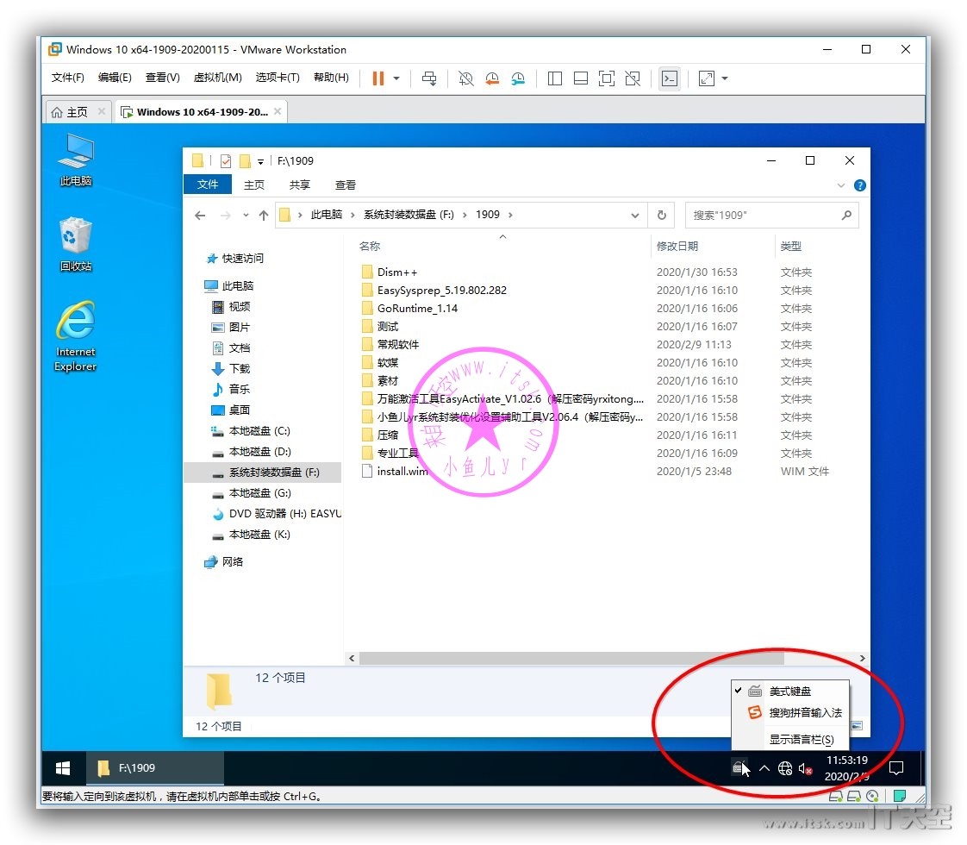Open the 编辑(E) menu
The height and width of the screenshot is (845, 967).
pyautogui.click(x=115, y=77)
